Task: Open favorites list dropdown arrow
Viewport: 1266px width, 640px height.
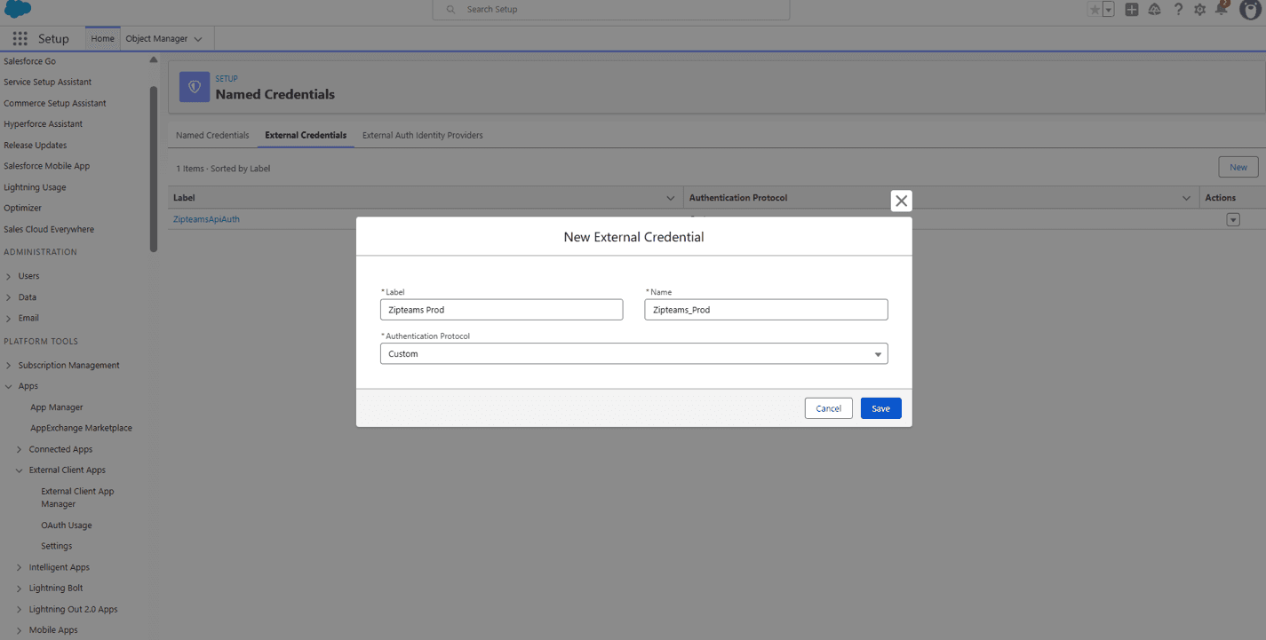Action: [1109, 10]
